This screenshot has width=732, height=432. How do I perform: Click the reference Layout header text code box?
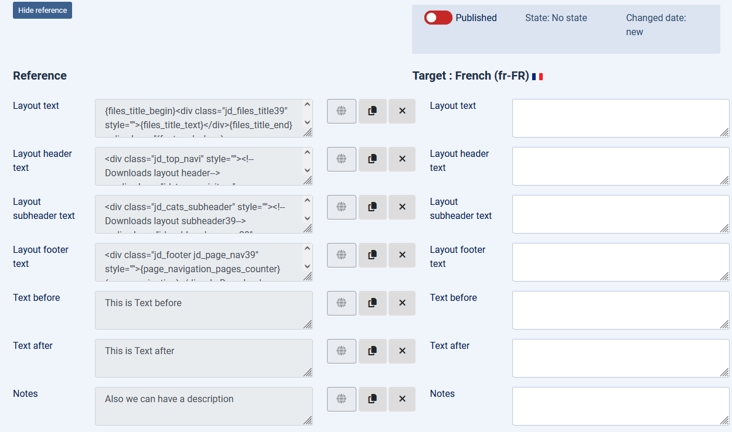tap(204, 166)
